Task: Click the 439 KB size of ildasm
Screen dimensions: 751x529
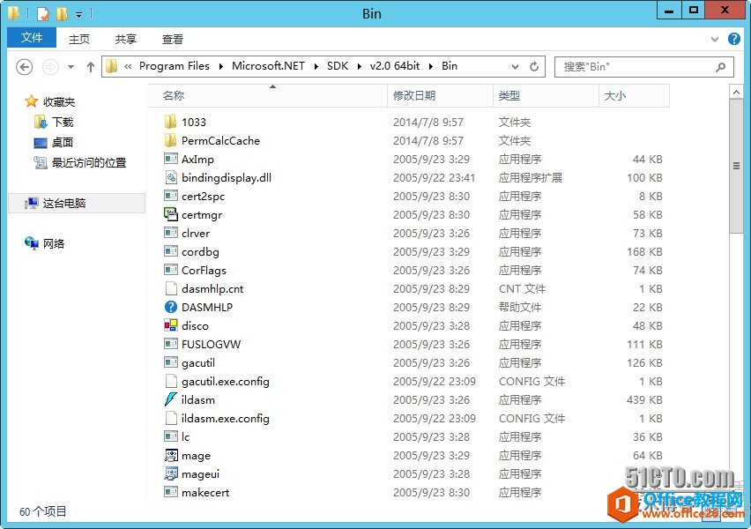Action: point(644,399)
